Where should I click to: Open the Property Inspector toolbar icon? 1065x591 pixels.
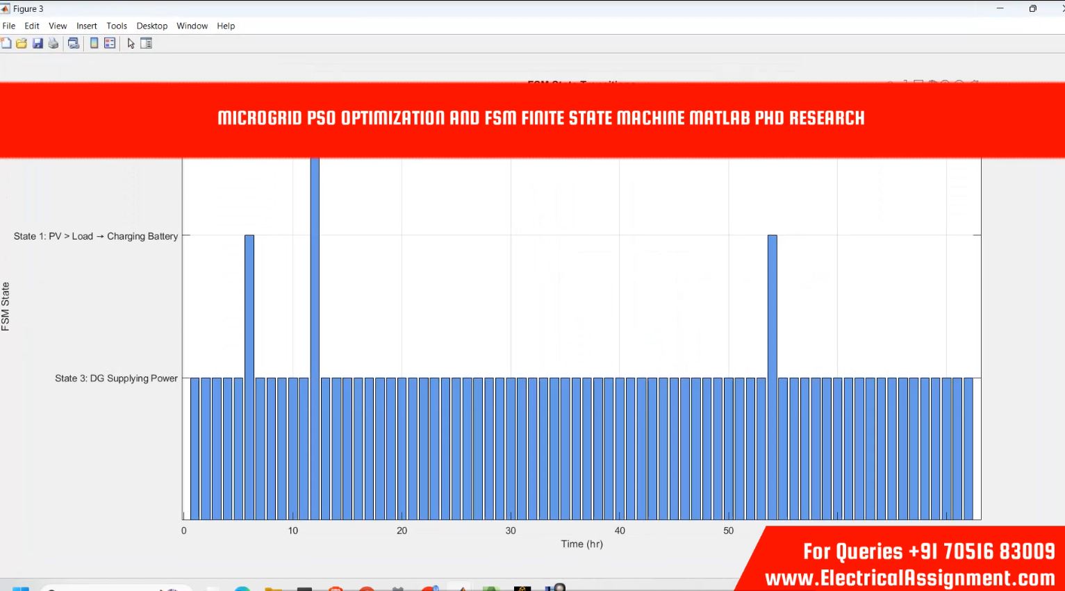tap(146, 43)
